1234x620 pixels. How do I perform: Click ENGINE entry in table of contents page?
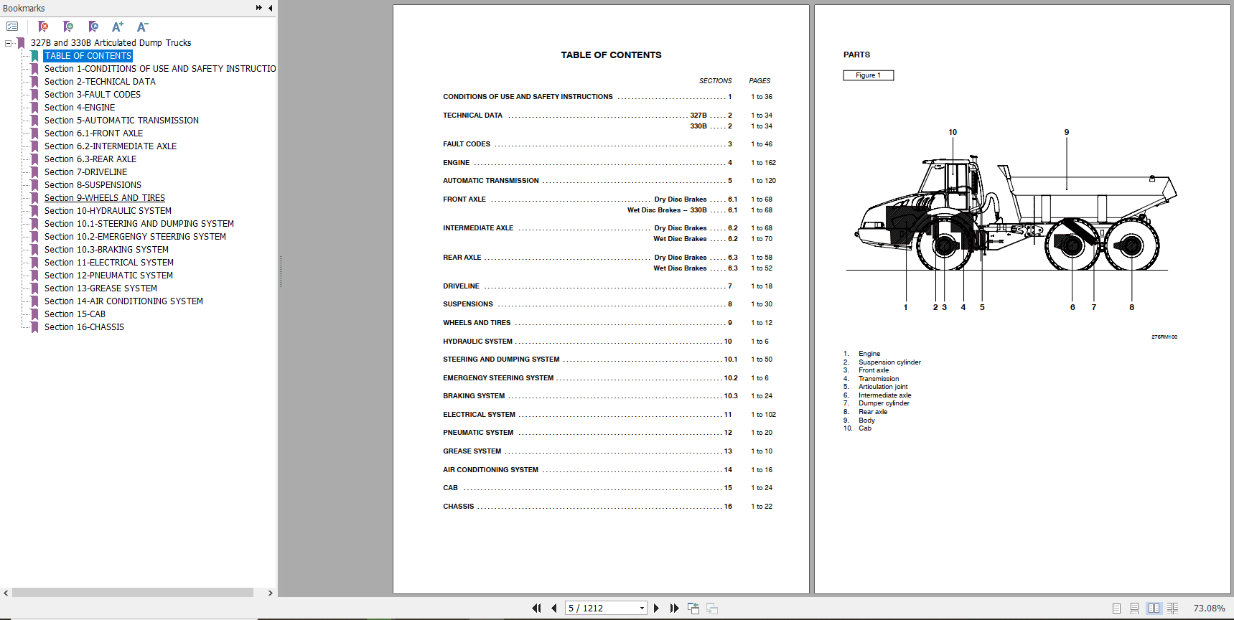pyautogui.click(x=457, y=163)
